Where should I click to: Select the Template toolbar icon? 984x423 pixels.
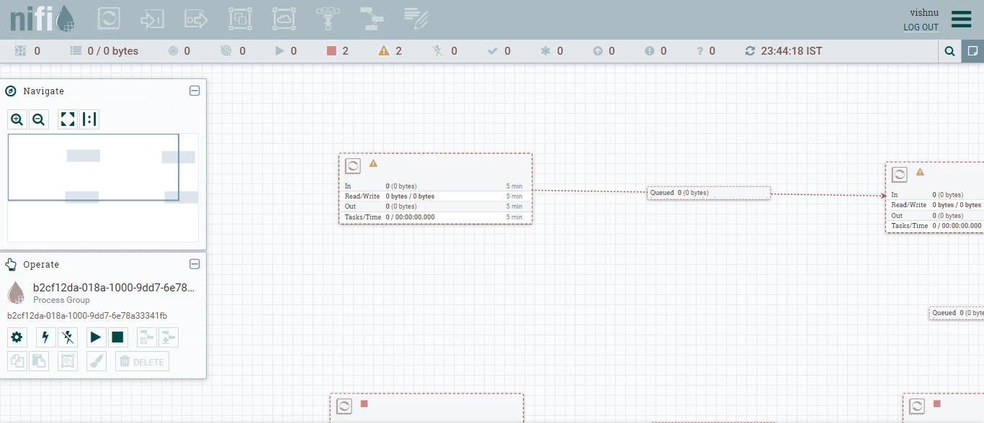(372, 19)
